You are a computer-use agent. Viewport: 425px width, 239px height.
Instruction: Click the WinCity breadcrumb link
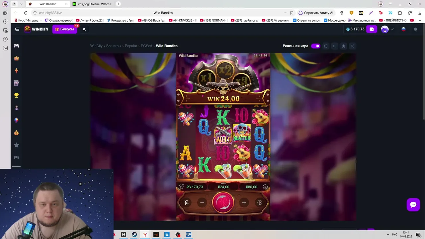click(96, 46)
